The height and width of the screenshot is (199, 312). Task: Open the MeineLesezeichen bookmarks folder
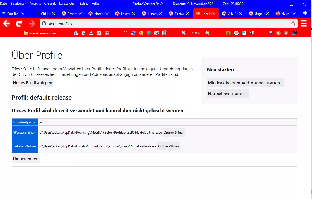(x=40, y=33)
